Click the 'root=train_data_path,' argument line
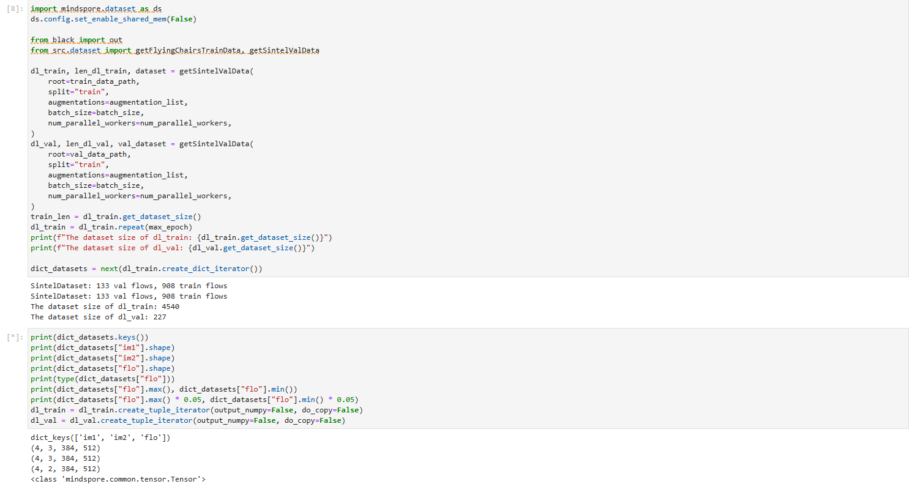This screenshot has height=484, width=909. (94, 81)
